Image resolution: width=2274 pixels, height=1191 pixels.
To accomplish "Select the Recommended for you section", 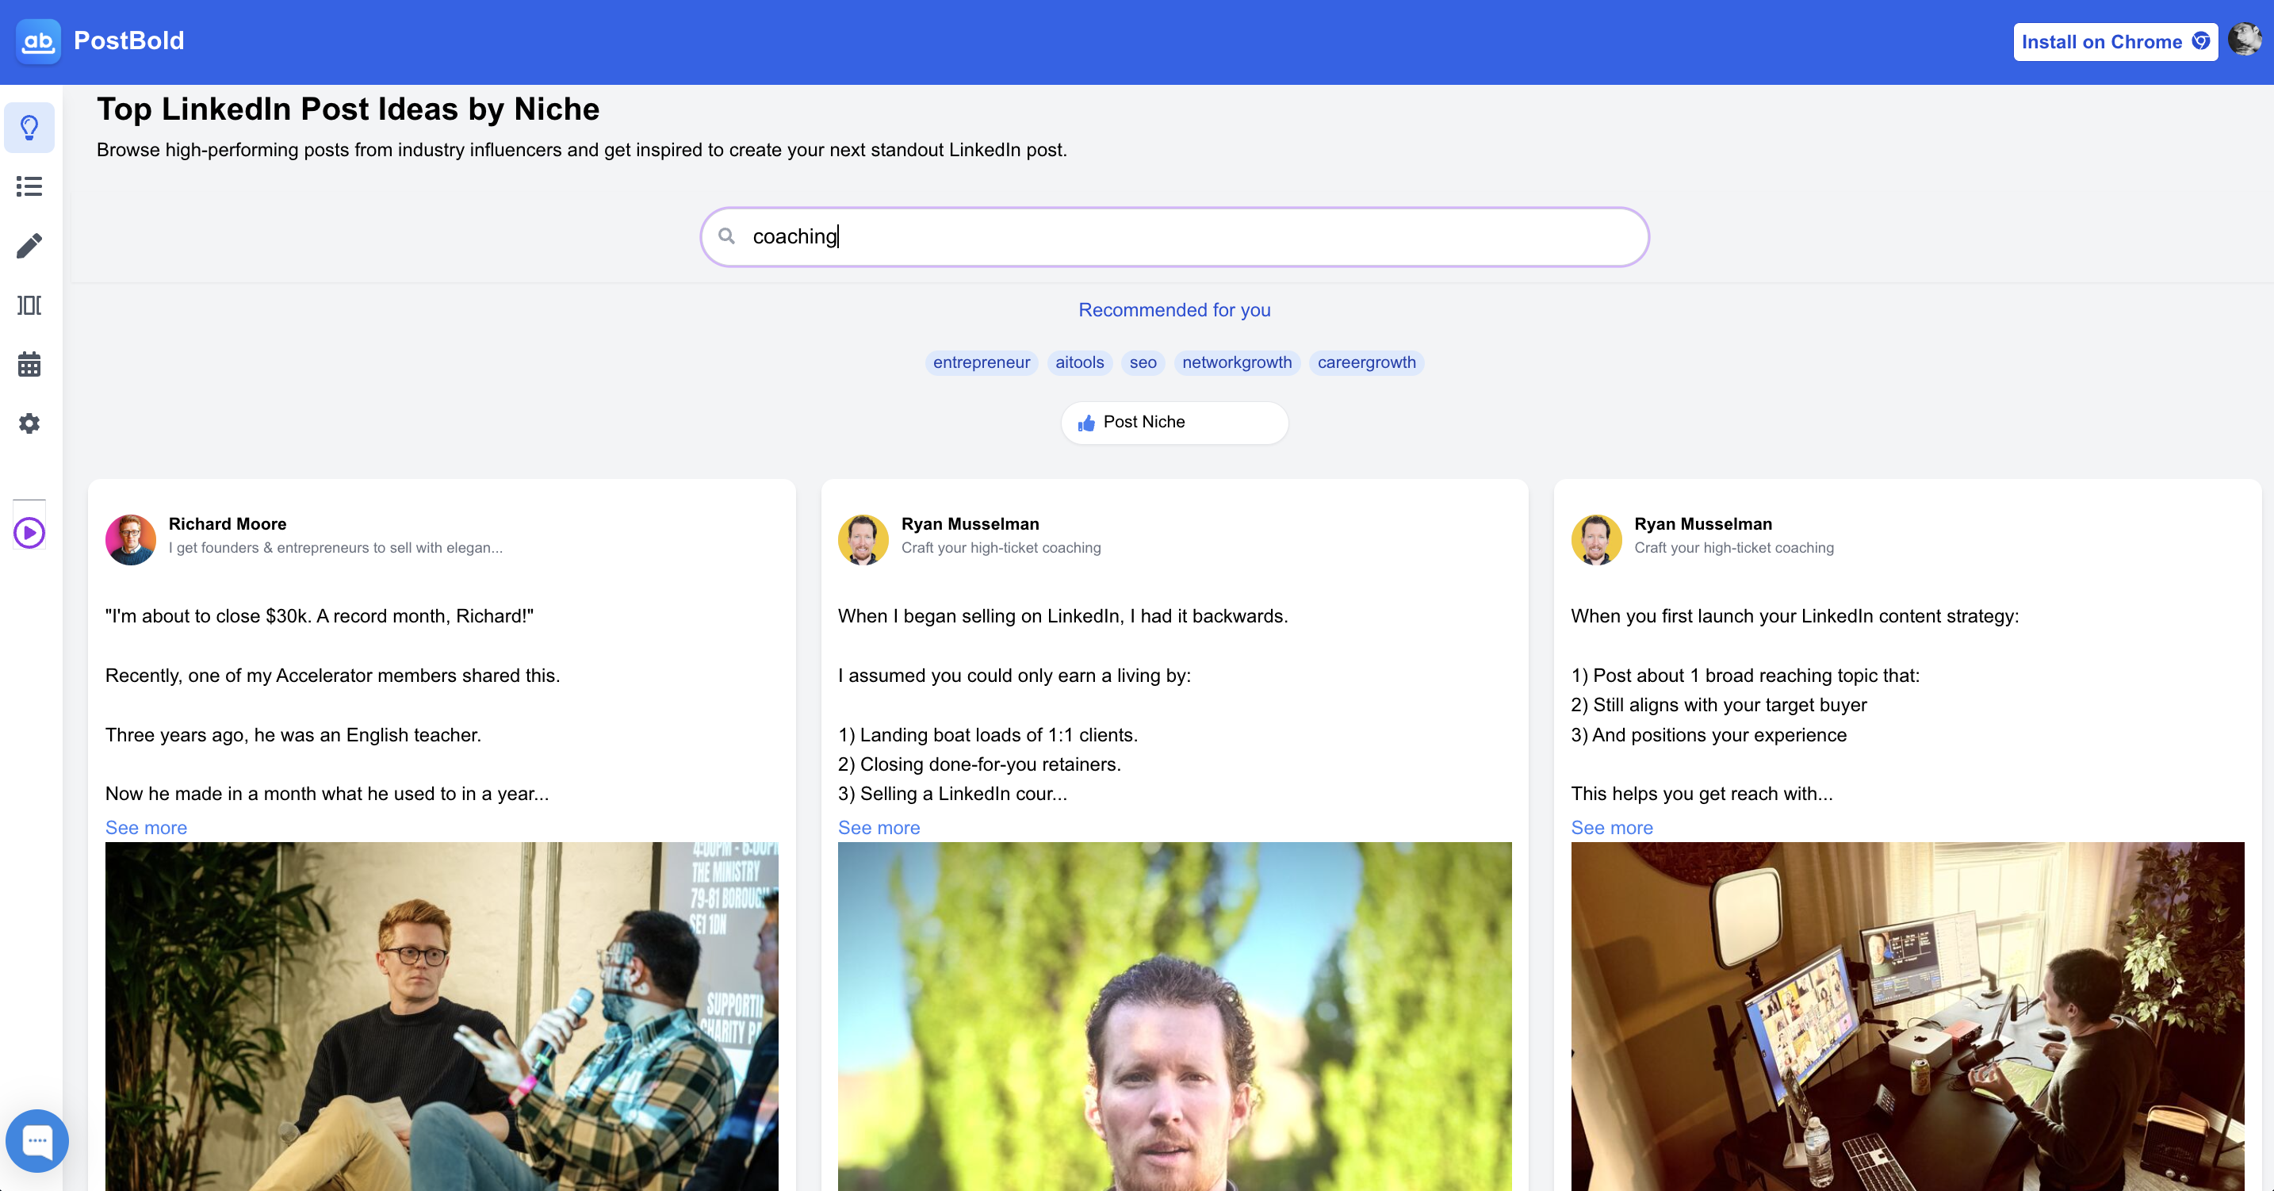I will (1174, 309).
